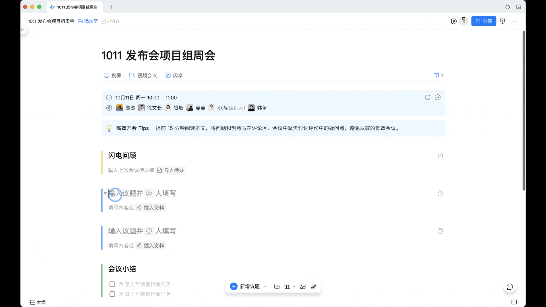Screen dimensions: 546x307
Task: Check the second 某人可快速指派任务 checkbox
Action: coord(112,294)
